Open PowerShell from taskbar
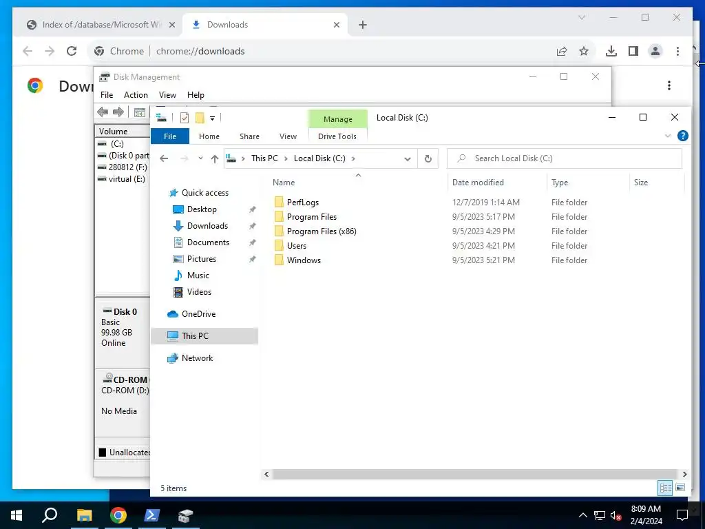705x529 pixels. [151, 515]
